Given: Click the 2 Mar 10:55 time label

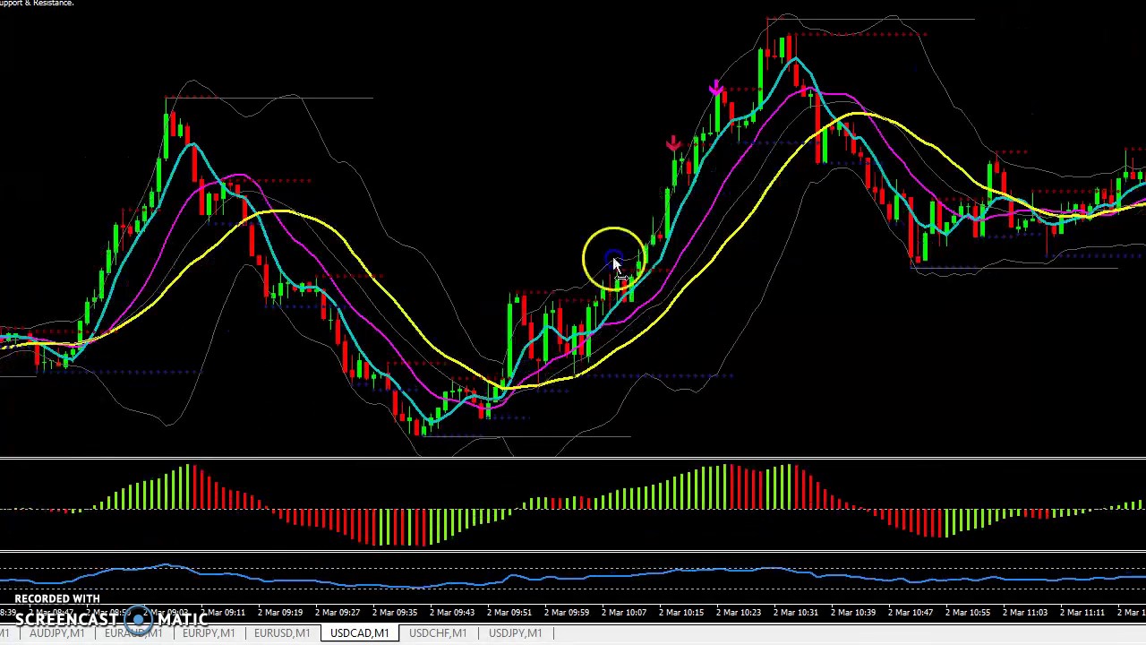Looking at the screenshot, I should pos(967,613).
